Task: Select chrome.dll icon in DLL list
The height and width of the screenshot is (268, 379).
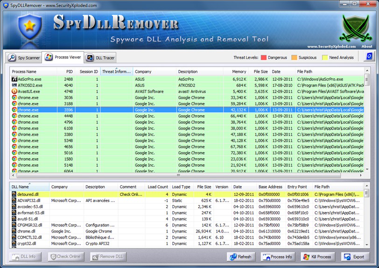Action: pos(14,231)
